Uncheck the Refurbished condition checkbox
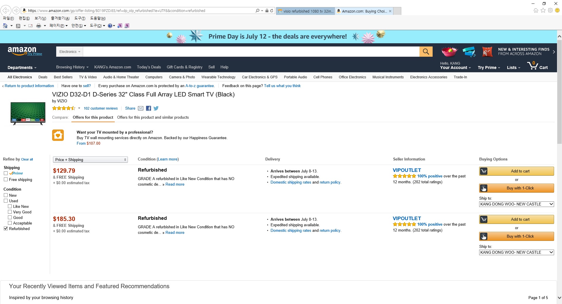This screenshot has width=562, height=304. pos(6,229)
